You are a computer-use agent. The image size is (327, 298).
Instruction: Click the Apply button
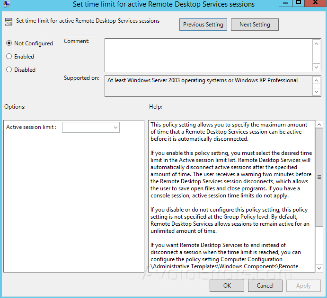[x=303, y=286]
